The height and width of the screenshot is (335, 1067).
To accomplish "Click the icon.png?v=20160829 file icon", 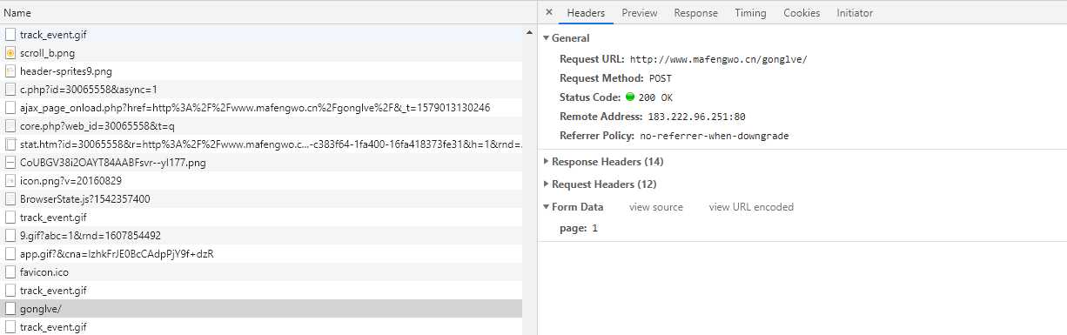I will pos(10,181).
